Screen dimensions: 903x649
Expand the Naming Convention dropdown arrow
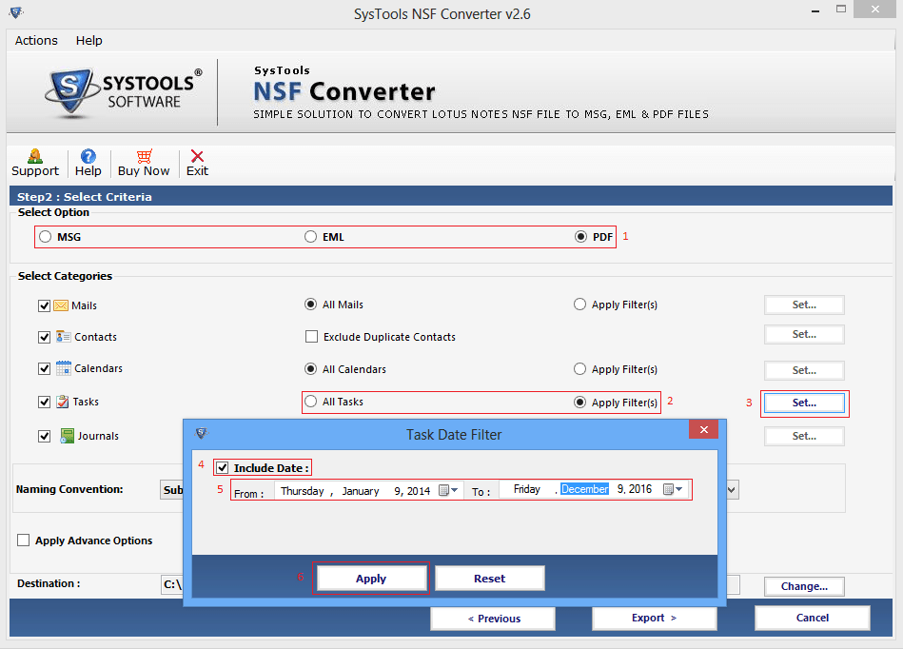[732, 489]
